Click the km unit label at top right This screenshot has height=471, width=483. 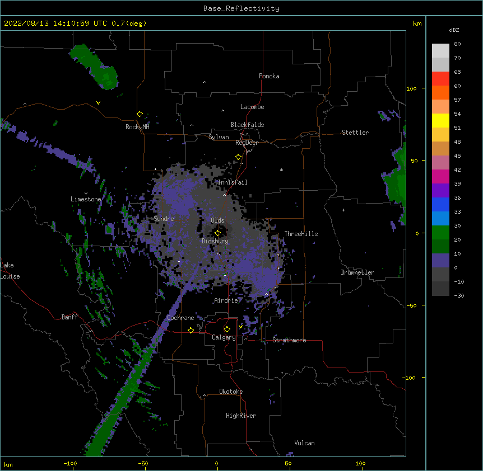[417, 23]
